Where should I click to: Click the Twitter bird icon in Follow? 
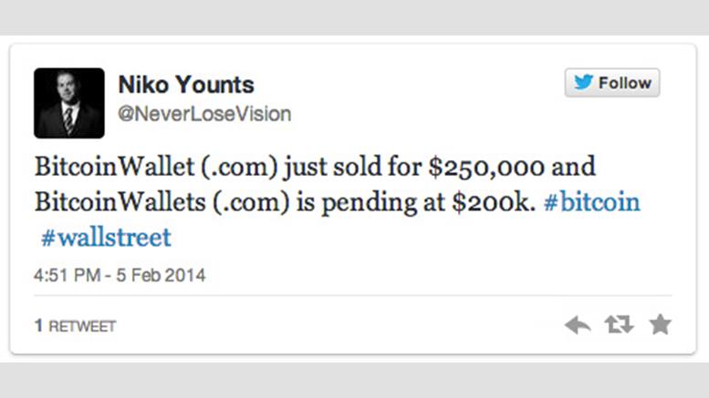click(x=583, y=83)
